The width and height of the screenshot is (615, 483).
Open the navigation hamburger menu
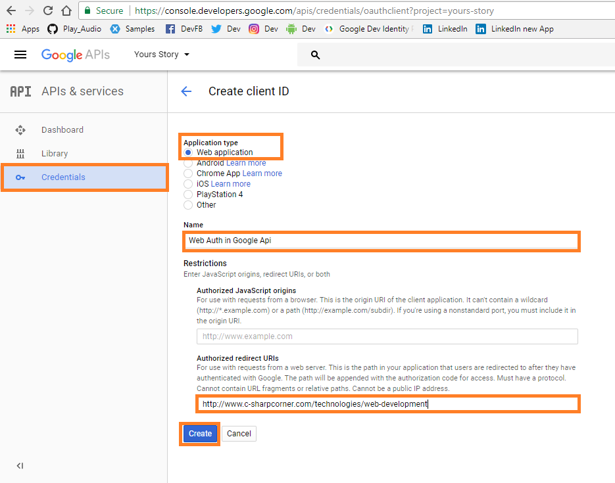coord(20,55)
